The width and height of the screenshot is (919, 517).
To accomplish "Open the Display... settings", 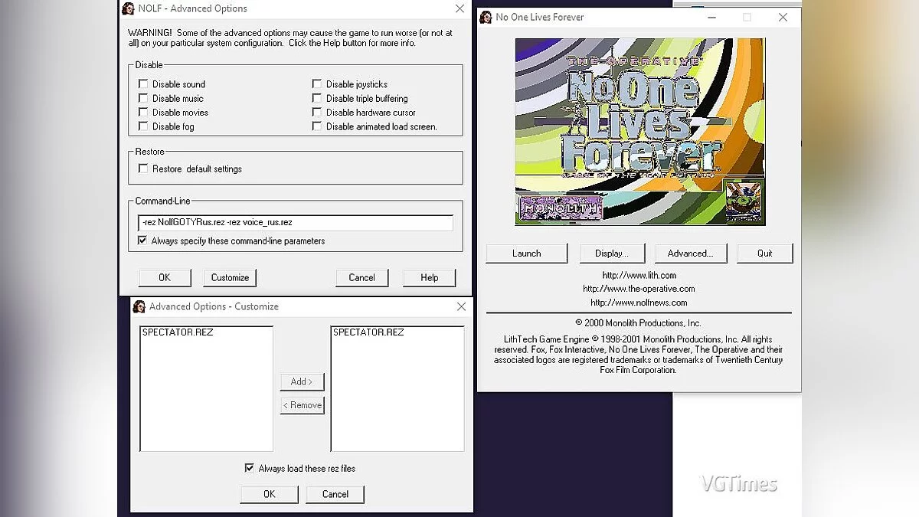I will point(611,254).
